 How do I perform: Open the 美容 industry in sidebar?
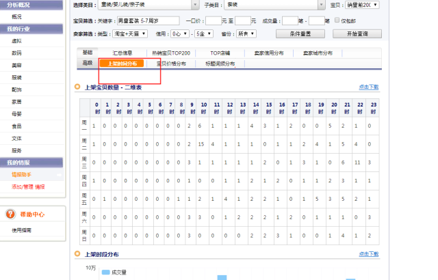coord(16,65)
